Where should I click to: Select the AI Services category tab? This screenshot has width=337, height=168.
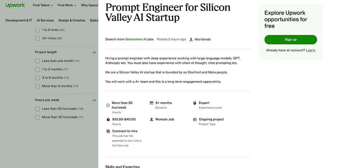tap(45, 20)
